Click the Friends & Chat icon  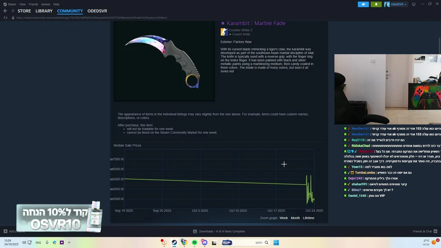click(435, 231)
